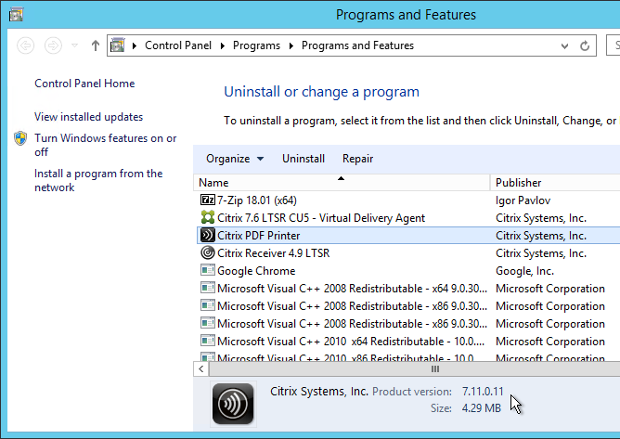Click the Citrix Receiver swirl icon

(x=208, y=252)
